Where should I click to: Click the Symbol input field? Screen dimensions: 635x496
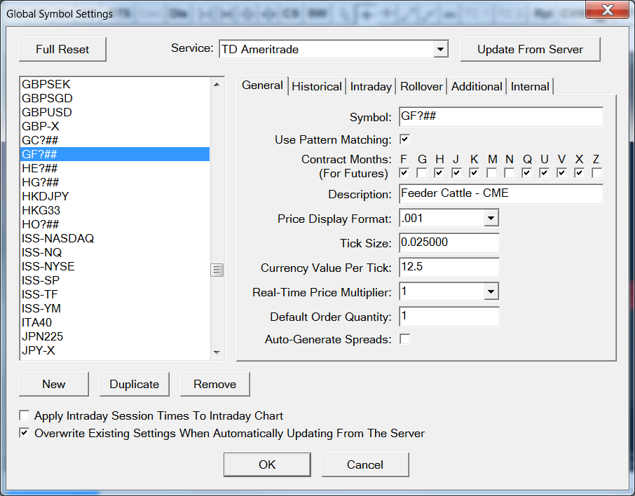(x=501, y=116)
